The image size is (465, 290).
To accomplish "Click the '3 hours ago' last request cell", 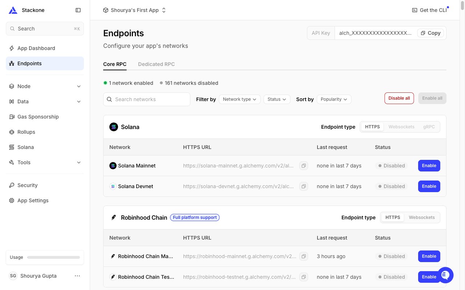I will tap(331, 256).
